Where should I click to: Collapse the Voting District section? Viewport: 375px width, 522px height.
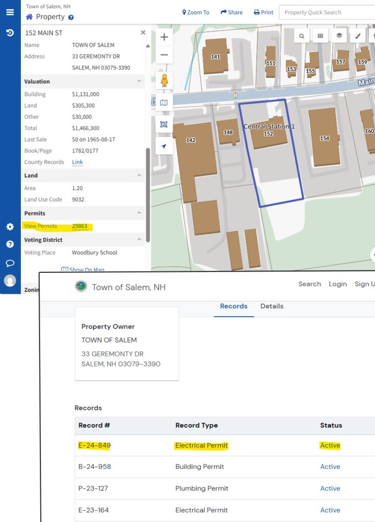coord(139,240)
